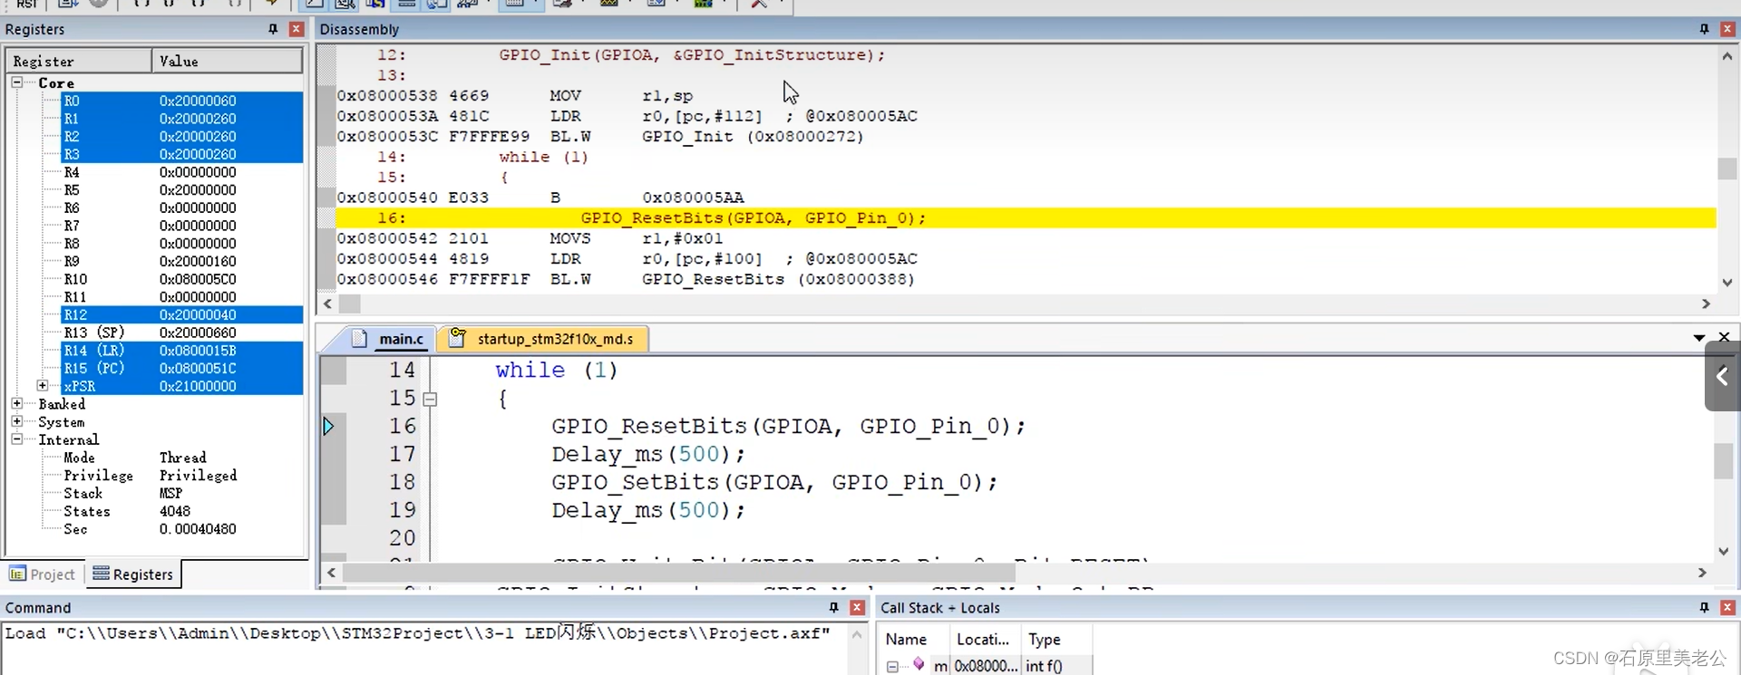Click the int f() type cell in Call Stack

(x=1056, y=666)
